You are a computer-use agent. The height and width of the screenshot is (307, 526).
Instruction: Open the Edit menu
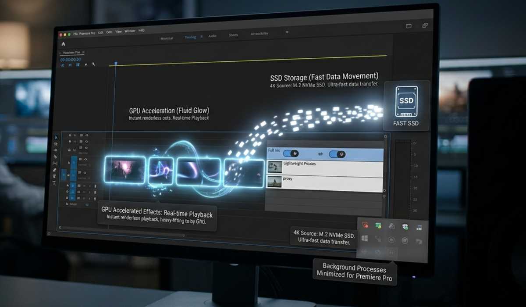click(101, 33)
